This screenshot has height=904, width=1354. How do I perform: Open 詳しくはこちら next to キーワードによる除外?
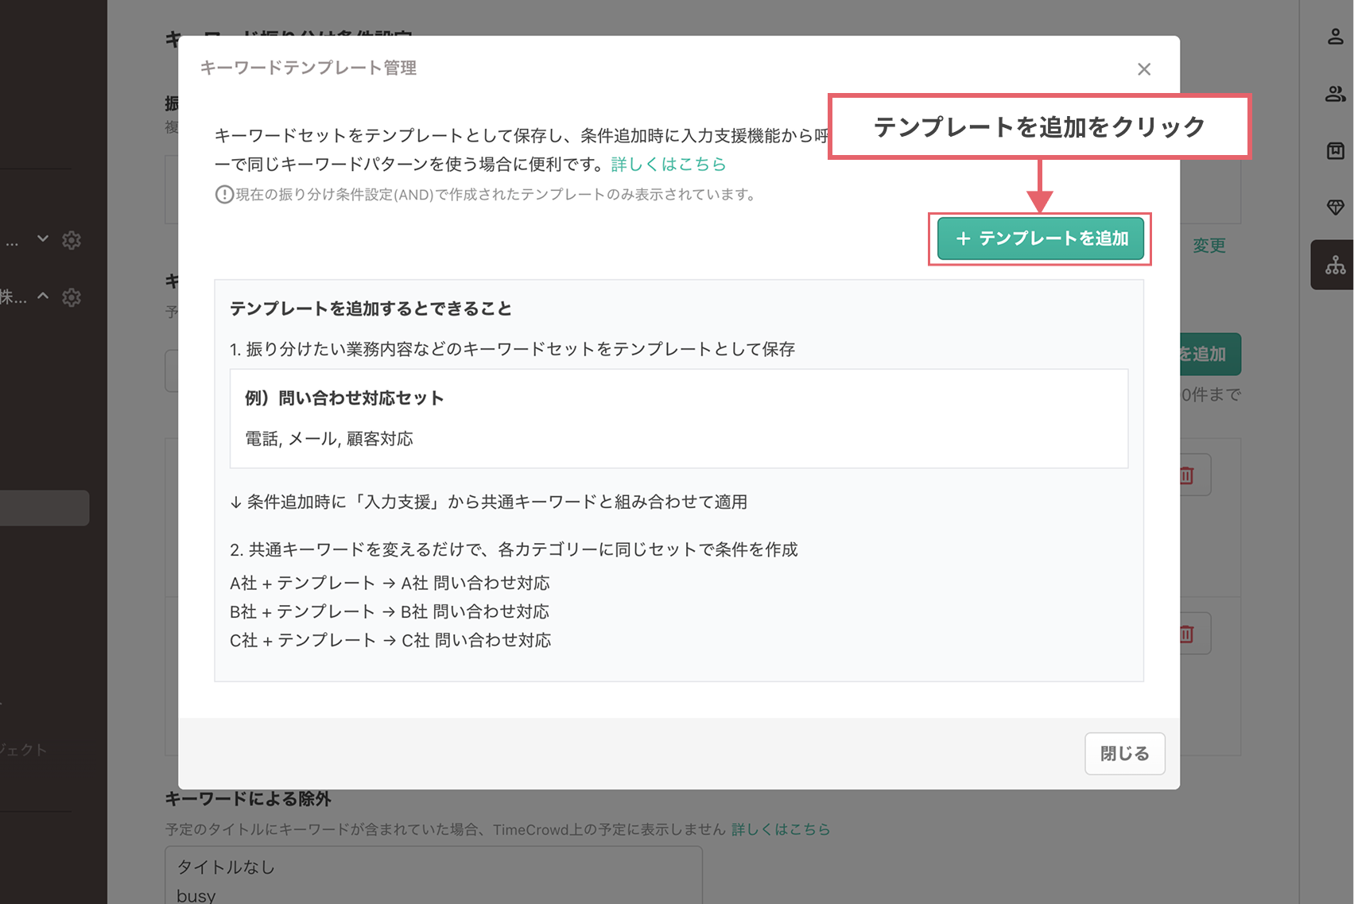pyautogui.click(x=780, y=829)
